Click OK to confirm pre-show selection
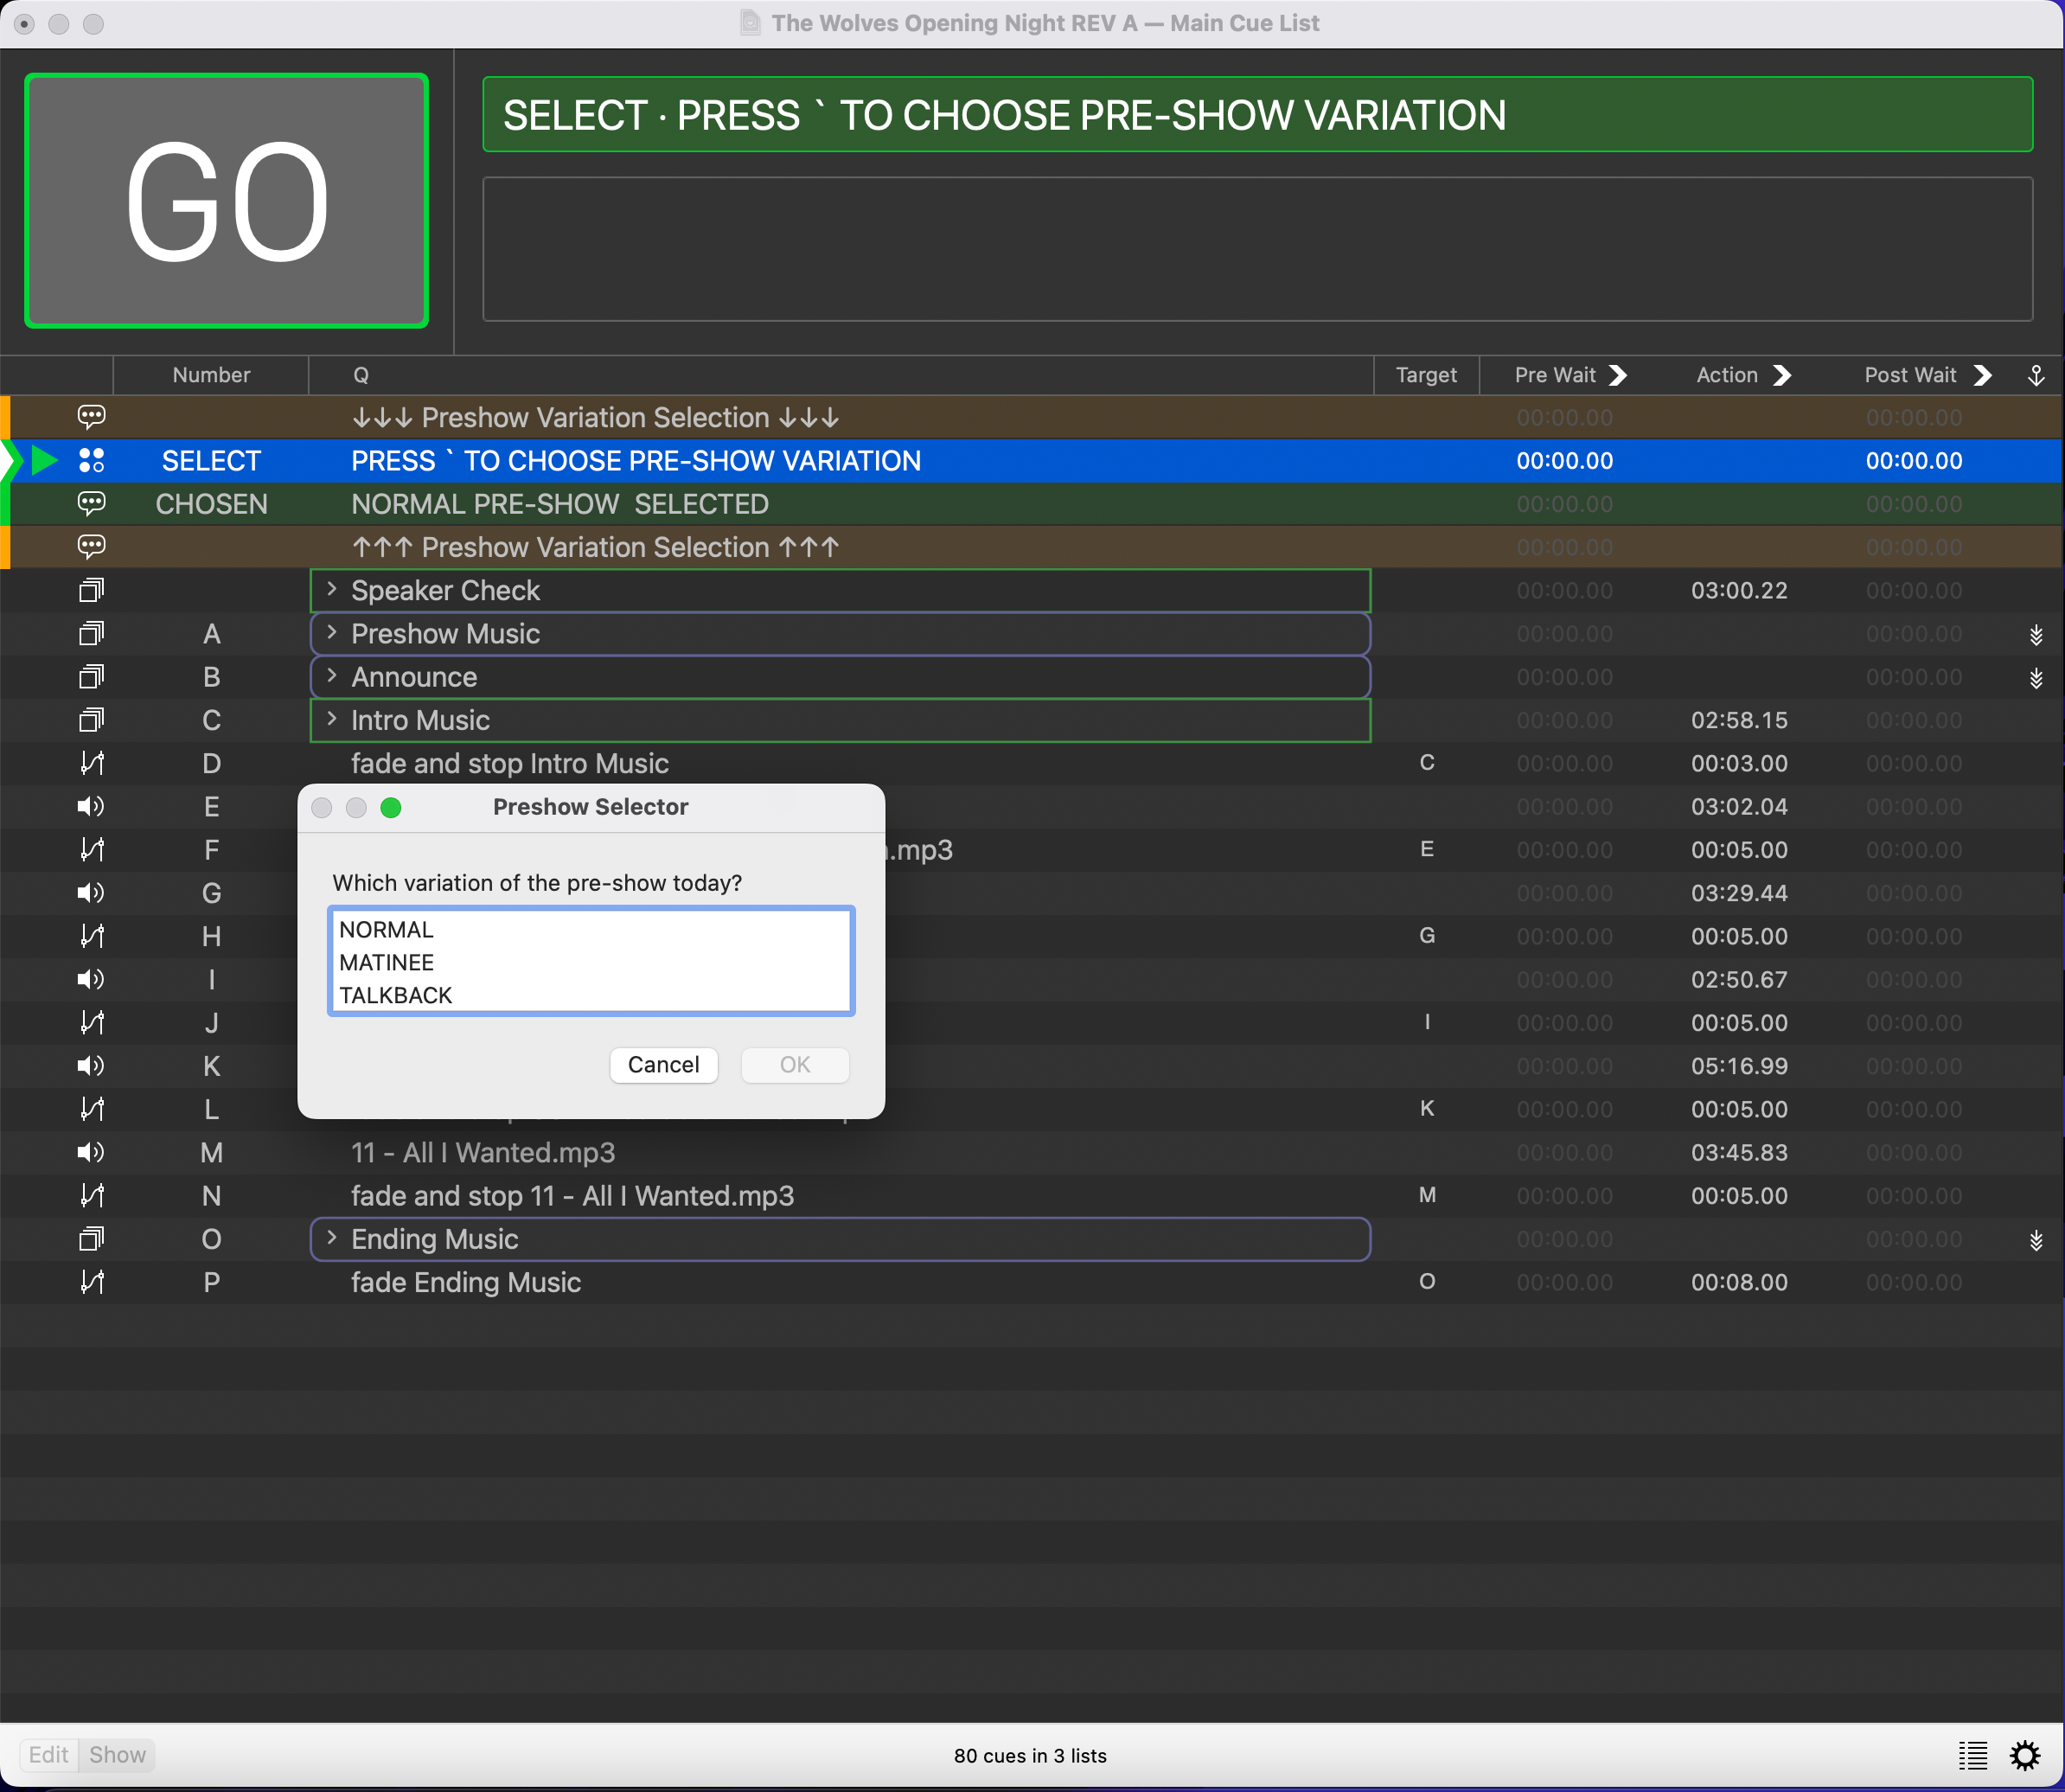The width and height of the screenshot is (2065, 1792). (792, 1063)
